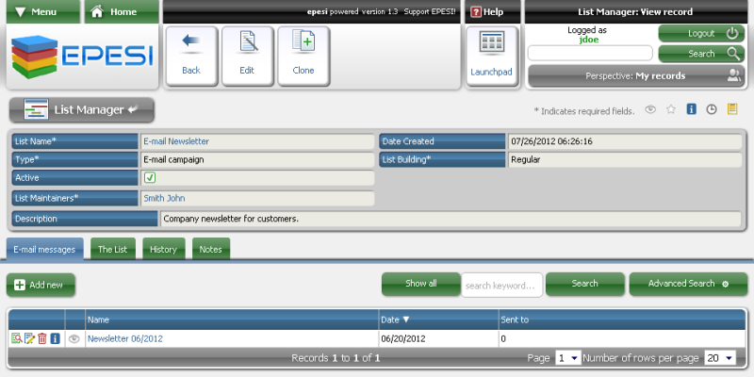Click the Edit record toolbar icon

point(247,54)
